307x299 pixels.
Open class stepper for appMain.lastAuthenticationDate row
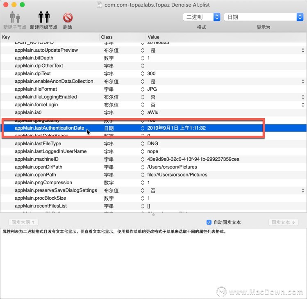coord(143,128)
